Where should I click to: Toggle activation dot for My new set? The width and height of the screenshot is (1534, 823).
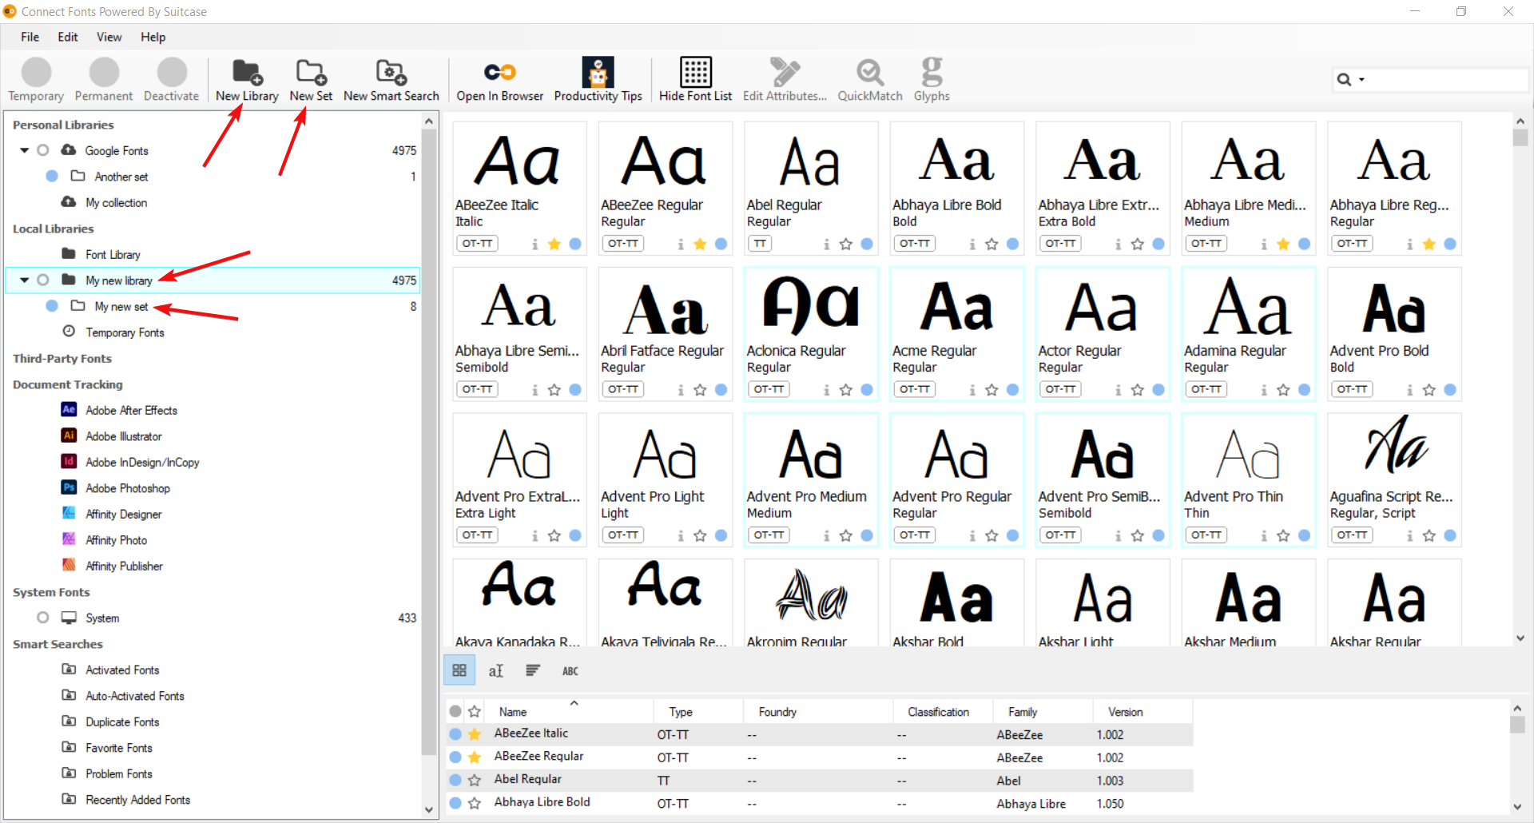[52, 306]
